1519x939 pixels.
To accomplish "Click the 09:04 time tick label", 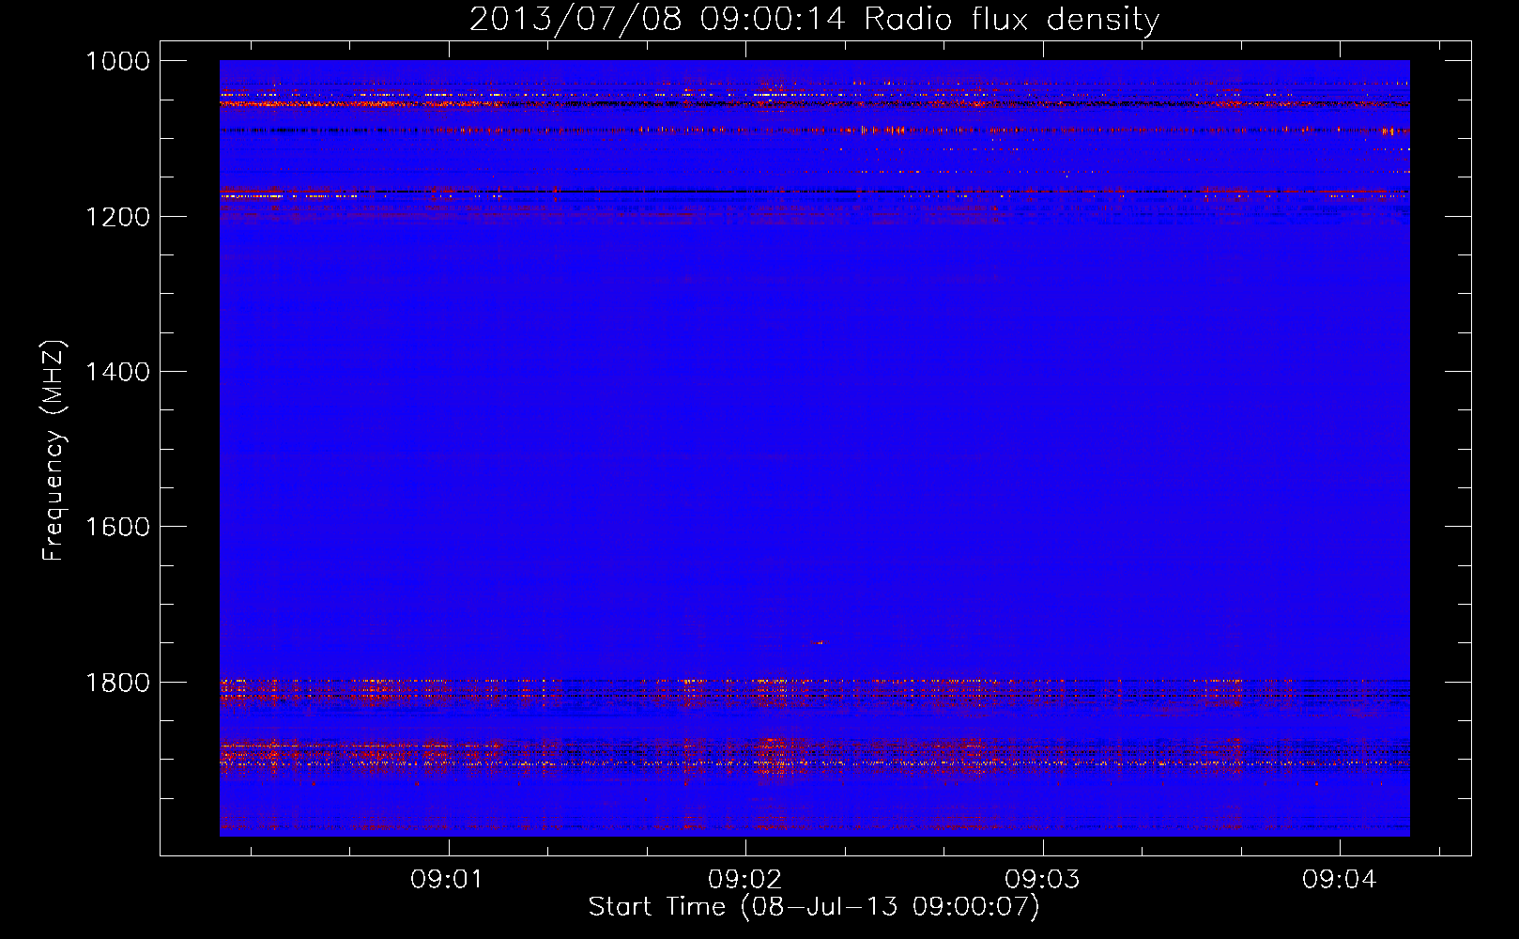I will (1339, 880).
